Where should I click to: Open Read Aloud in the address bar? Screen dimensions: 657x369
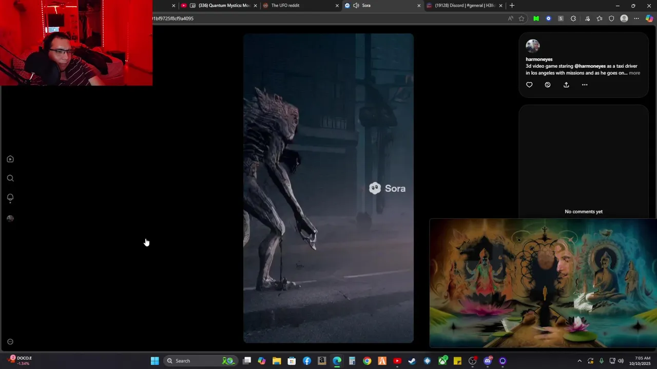click(x=510, y=18)
